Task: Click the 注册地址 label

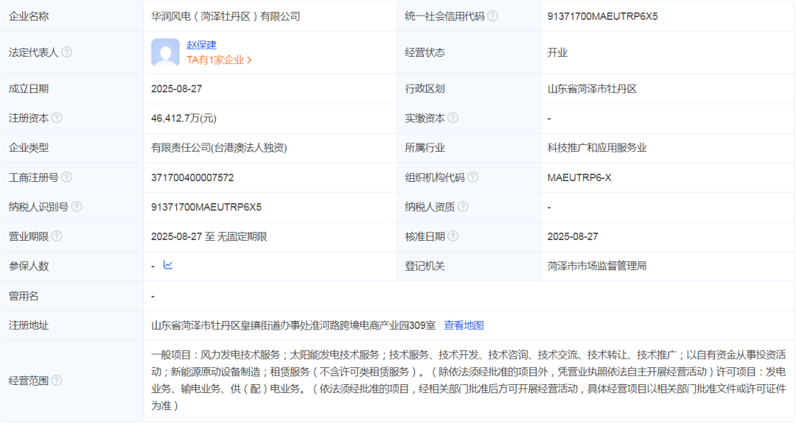Action: click(x=29, y=325)
